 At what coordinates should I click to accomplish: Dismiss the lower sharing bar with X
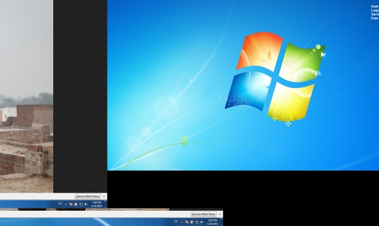(219, 214)
